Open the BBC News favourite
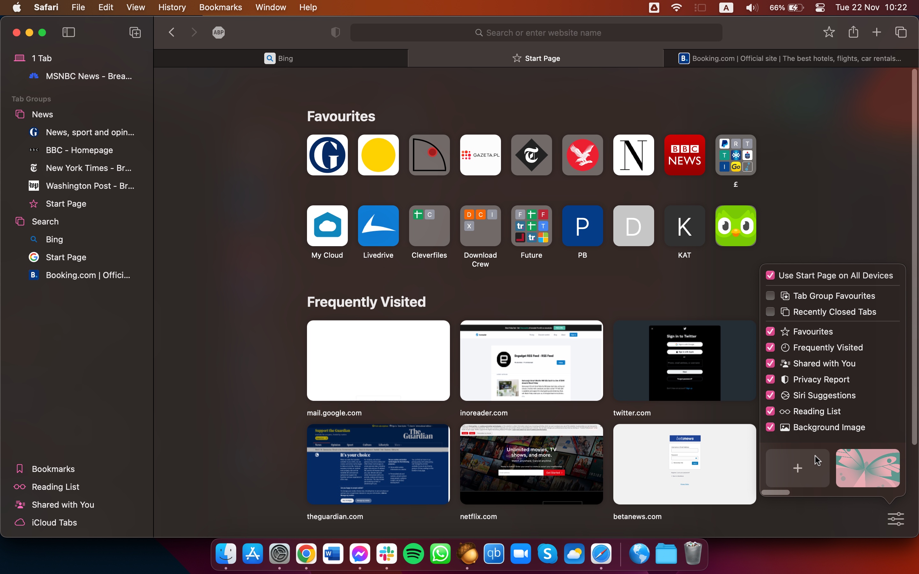 point(684,155)
